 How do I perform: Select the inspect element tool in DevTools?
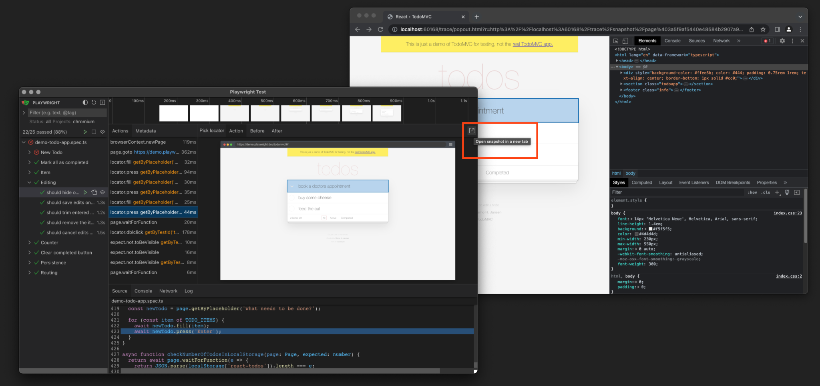pos(615,40)
